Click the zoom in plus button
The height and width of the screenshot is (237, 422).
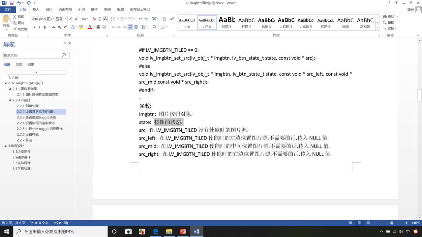coord(407,223)
